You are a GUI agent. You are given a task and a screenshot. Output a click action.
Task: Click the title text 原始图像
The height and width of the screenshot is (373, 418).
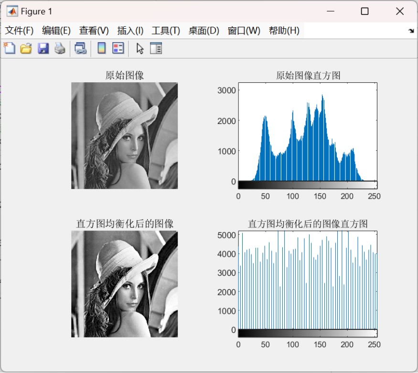click(125, 75)
